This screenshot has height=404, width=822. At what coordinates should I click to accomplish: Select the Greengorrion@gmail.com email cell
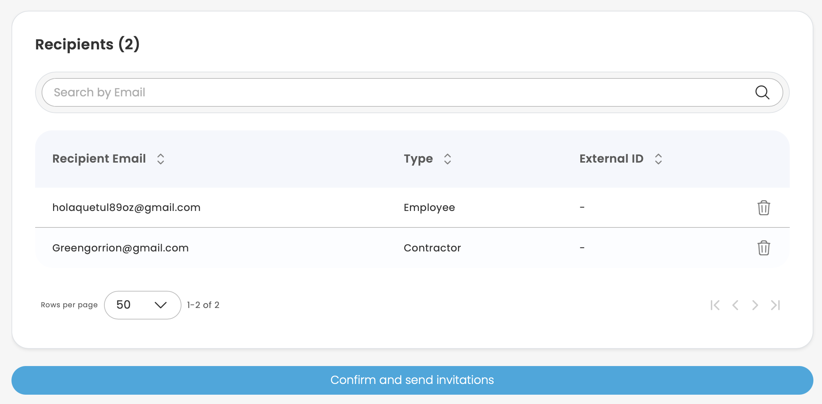pos(121,248)
